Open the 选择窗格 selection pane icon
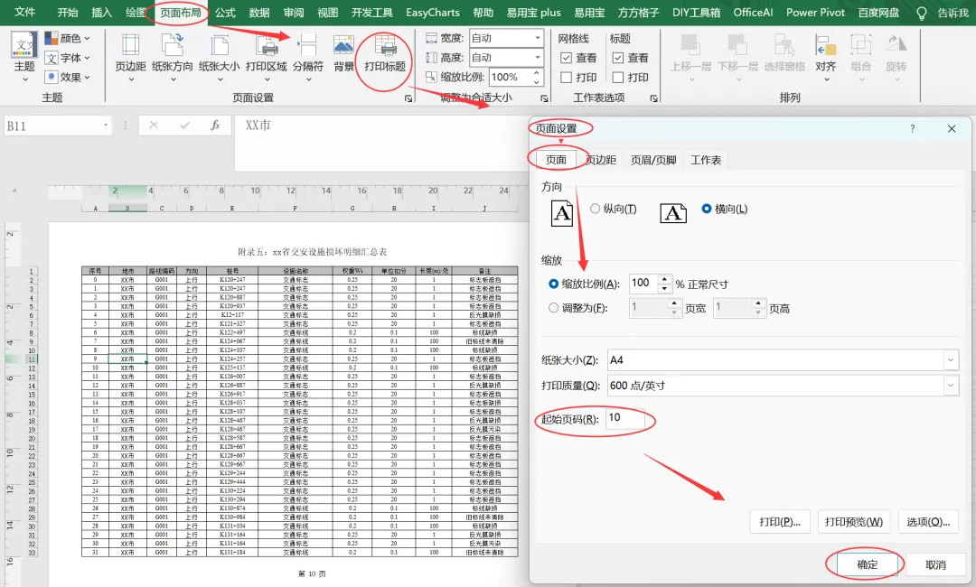Viewport: 976px width, 587px height. coord(784,45)
